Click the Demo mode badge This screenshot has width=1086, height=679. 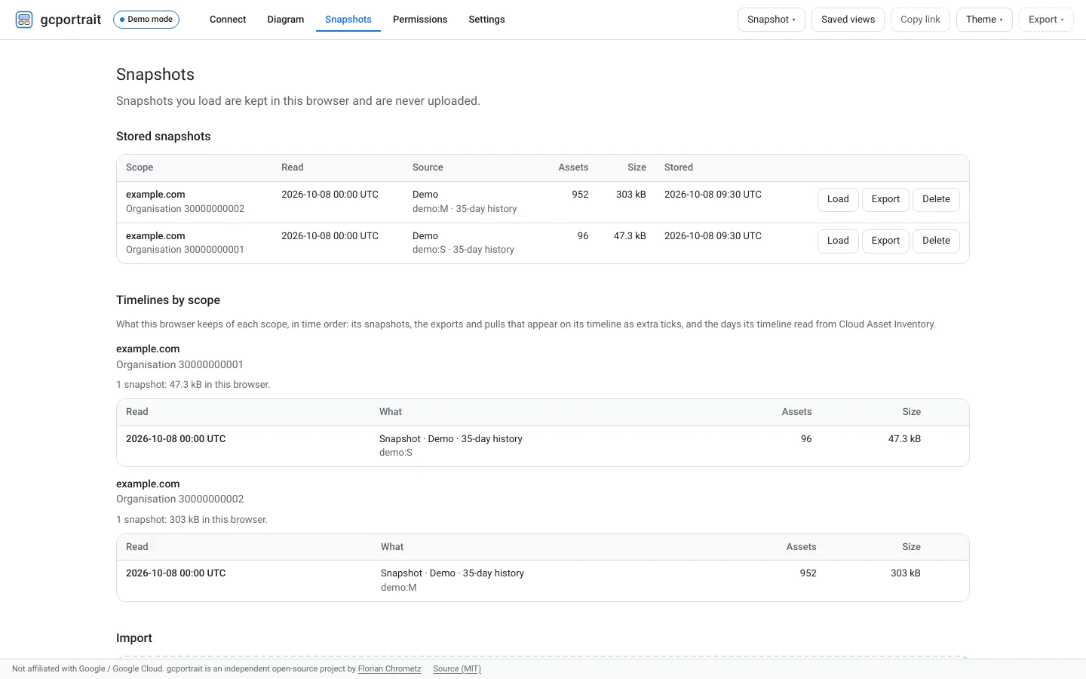tap(146, 20)
